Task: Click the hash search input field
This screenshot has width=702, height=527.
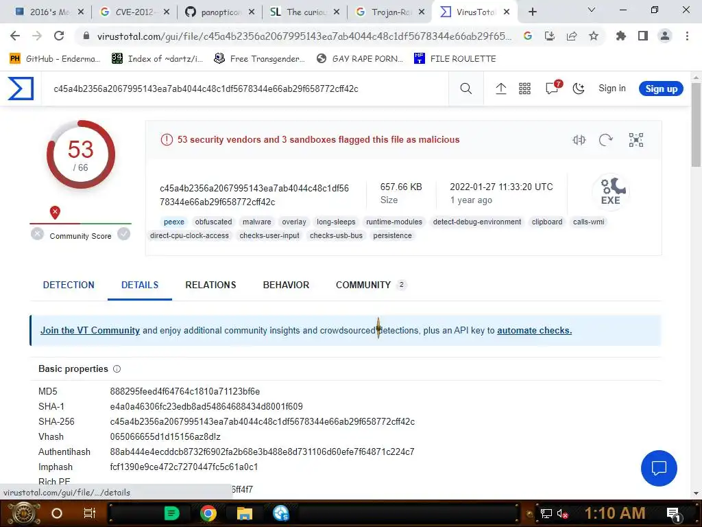Action: pos(245,89)
